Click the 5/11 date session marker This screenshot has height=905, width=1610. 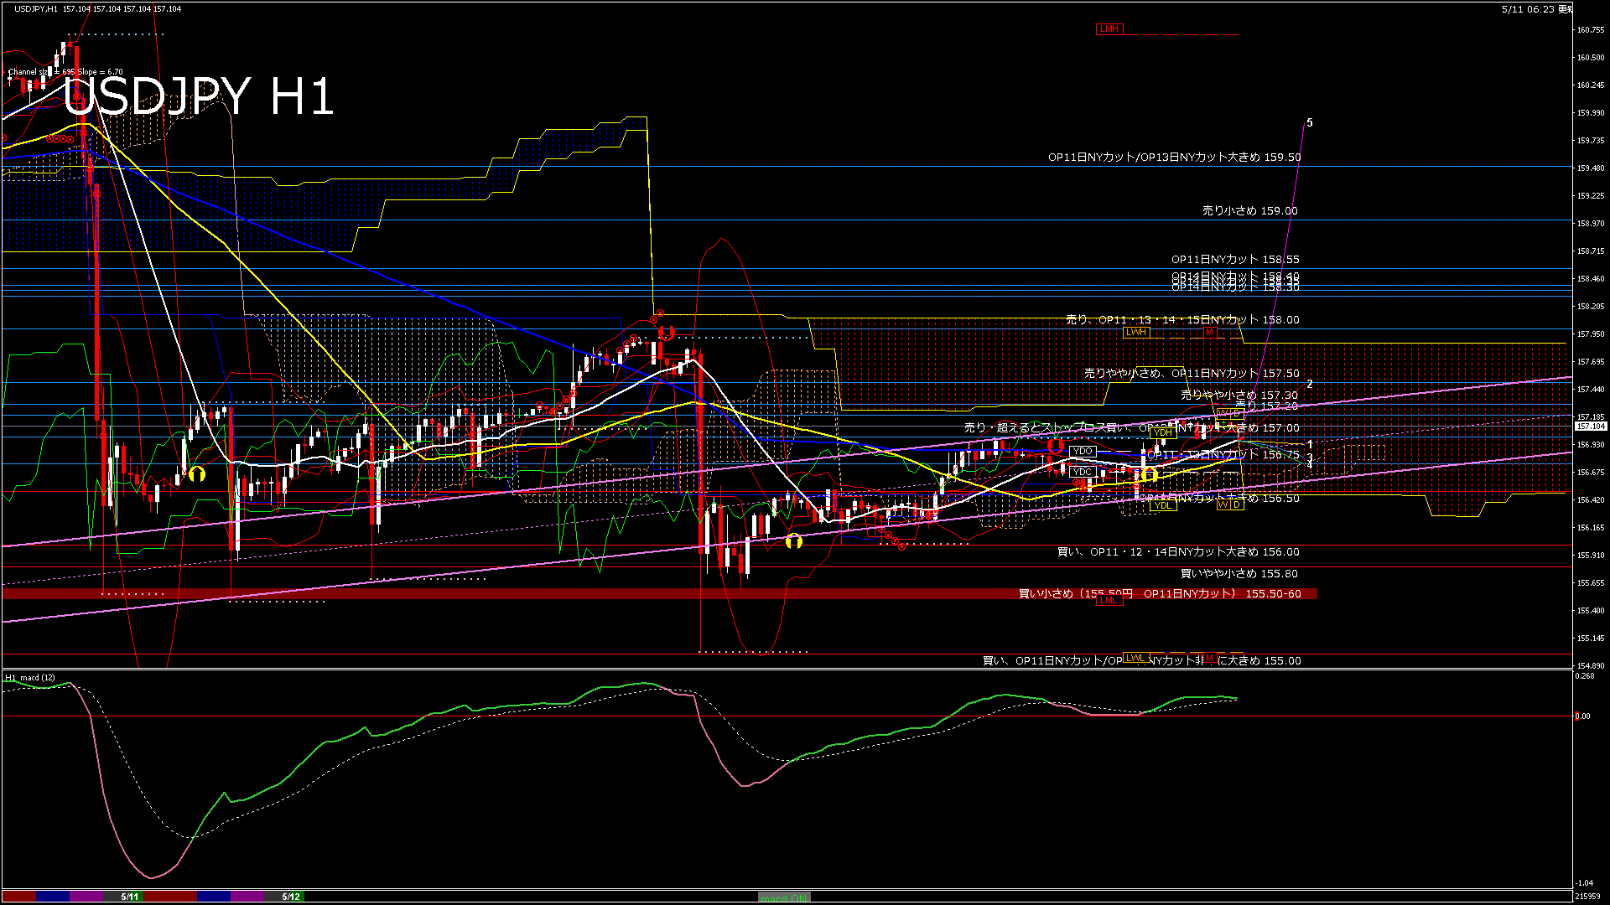click(129, 897)
